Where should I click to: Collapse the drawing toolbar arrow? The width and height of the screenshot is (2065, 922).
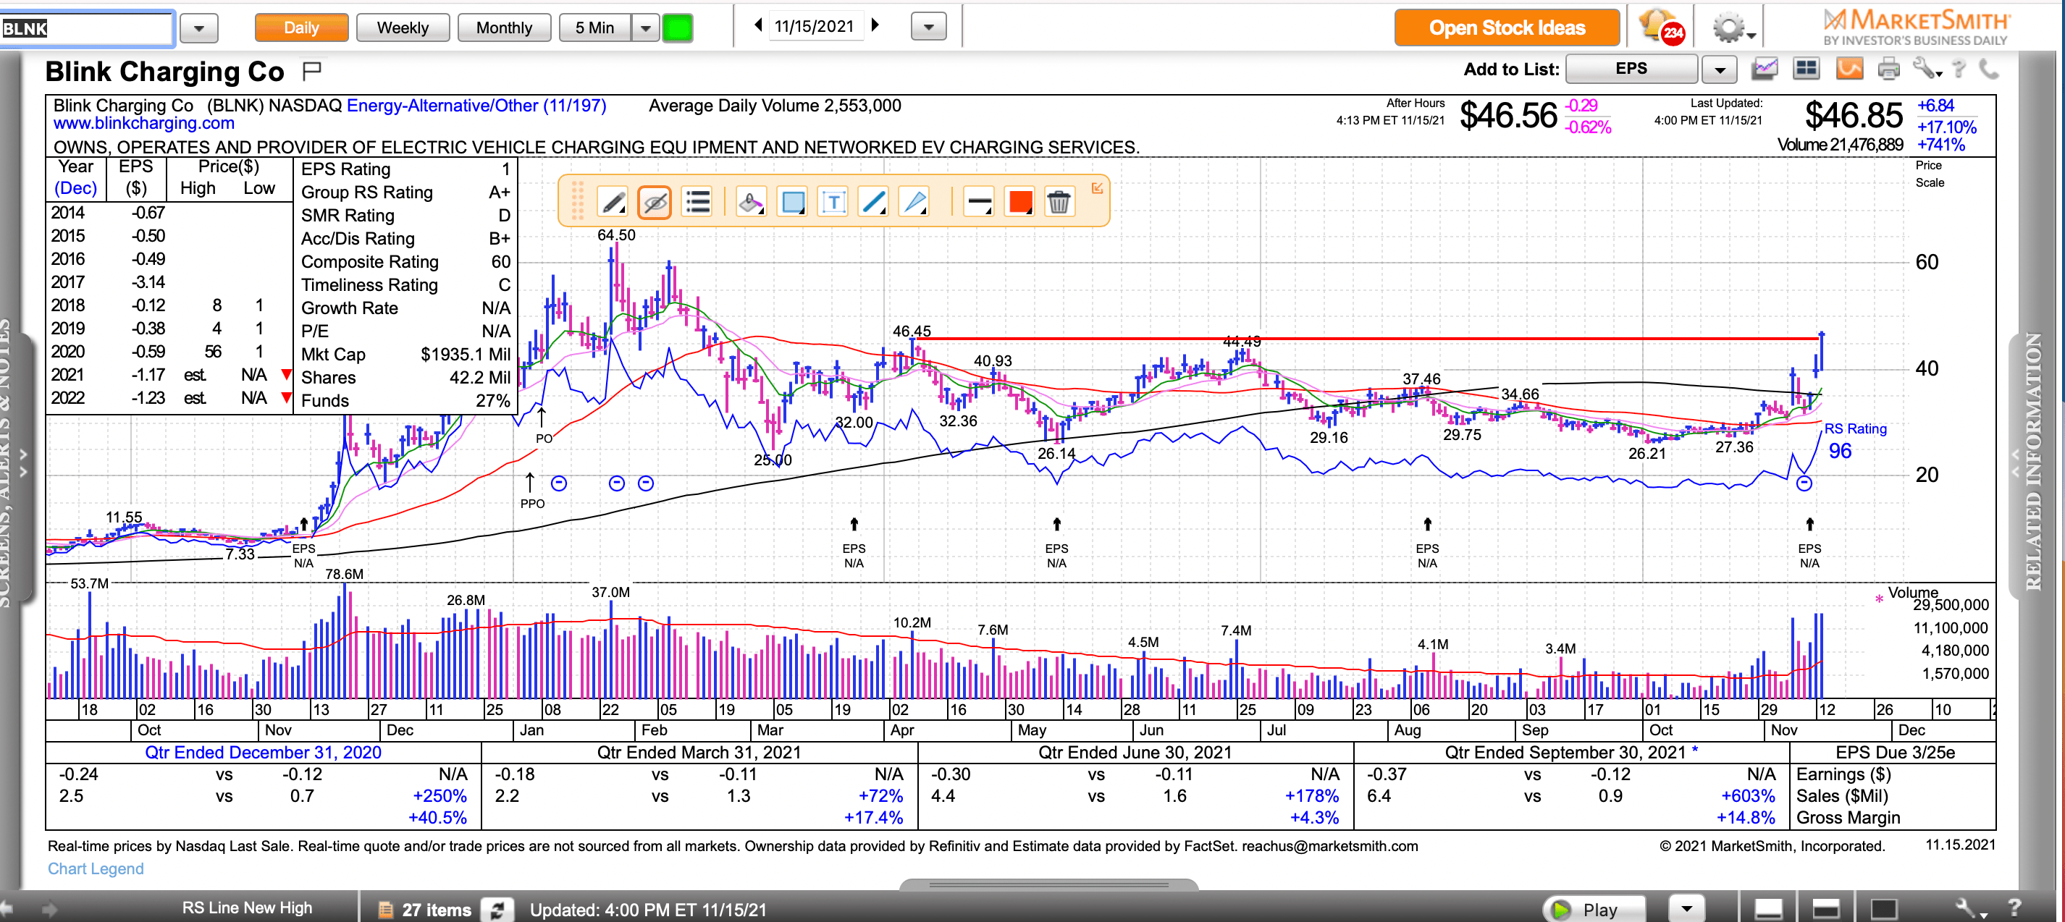point(1098,187)
